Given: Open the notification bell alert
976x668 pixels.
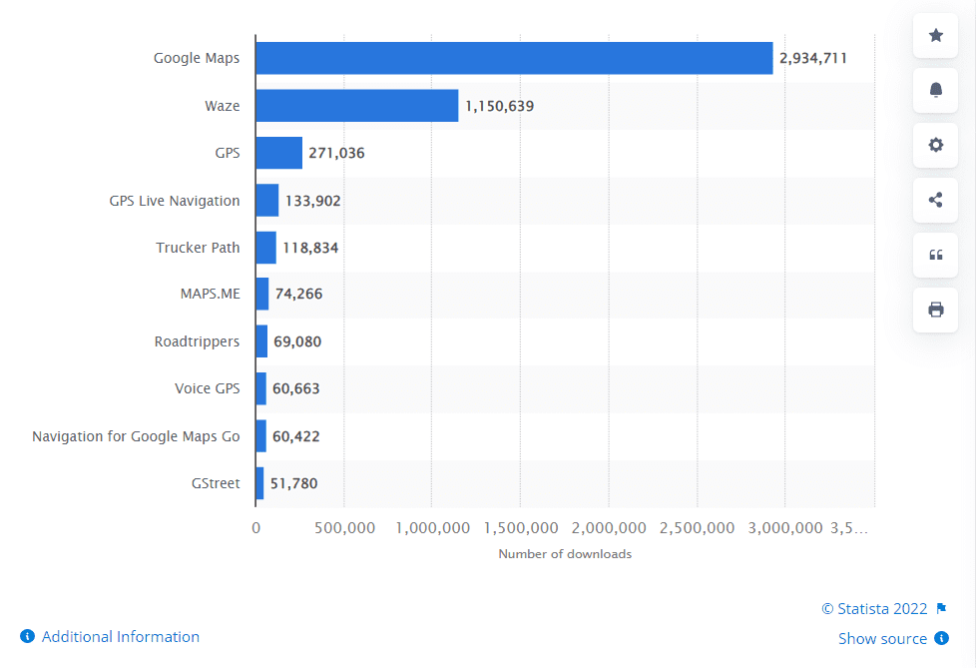Looking at the screenshot, I should tap(935, 90).
